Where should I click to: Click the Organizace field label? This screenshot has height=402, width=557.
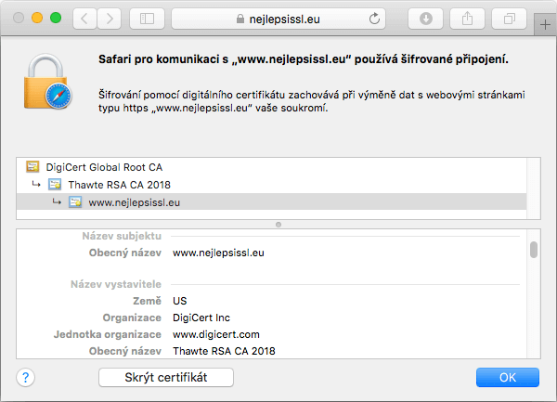pos(132,318)
